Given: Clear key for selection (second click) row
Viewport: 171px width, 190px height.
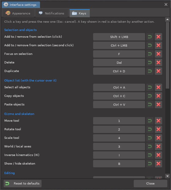Looking at the screenshot, I should tap(158, 45).
